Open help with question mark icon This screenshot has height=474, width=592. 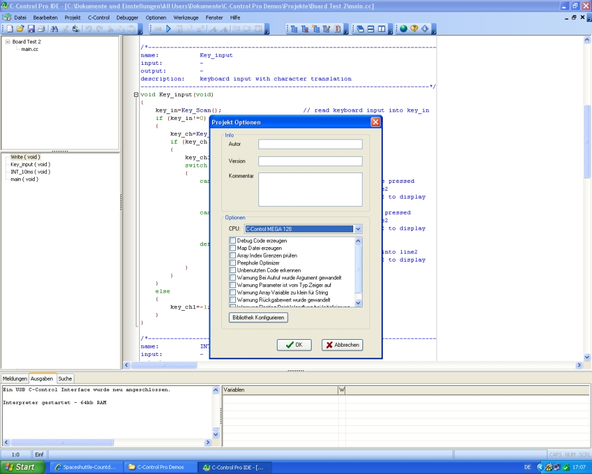click(414, 29)
